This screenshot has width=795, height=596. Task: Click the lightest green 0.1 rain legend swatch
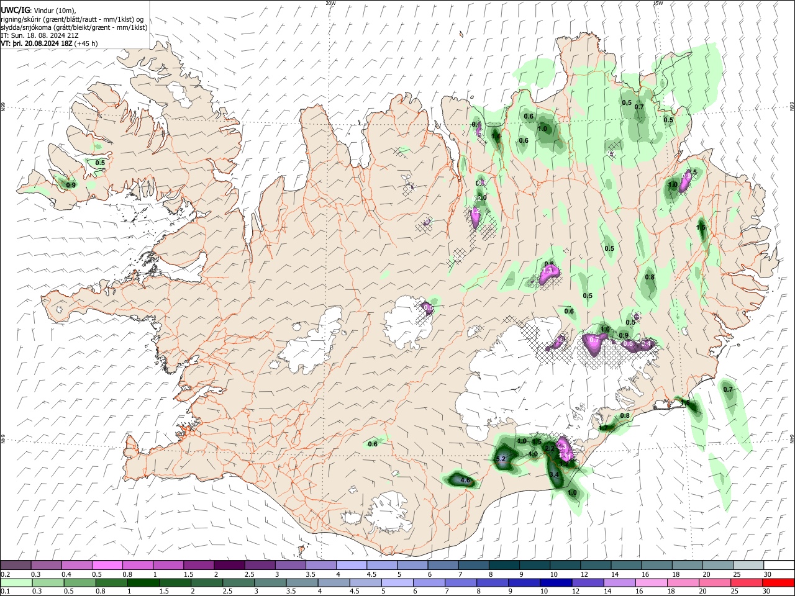(16, 582)
